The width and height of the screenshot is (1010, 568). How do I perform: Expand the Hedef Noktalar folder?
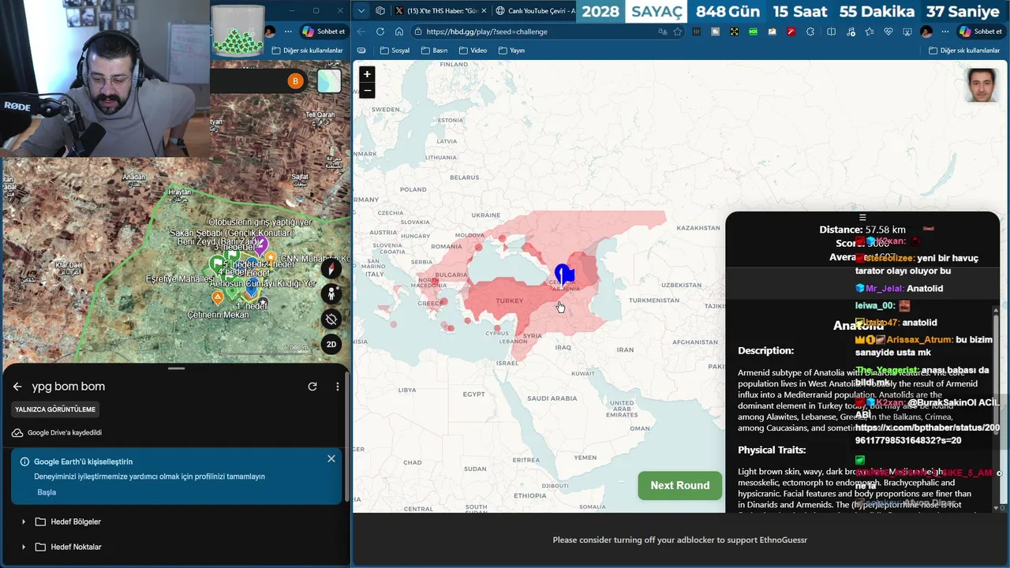click(x=24, y=547)
